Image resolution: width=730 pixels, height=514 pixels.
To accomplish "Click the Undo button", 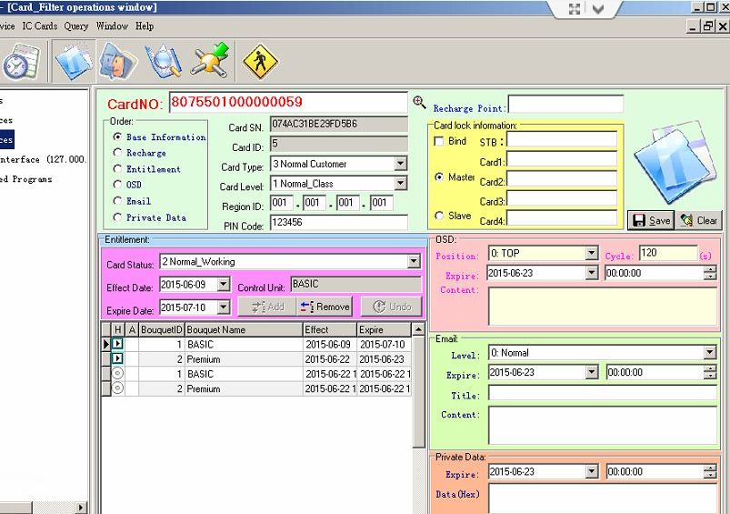I will (x=392, y=307).
